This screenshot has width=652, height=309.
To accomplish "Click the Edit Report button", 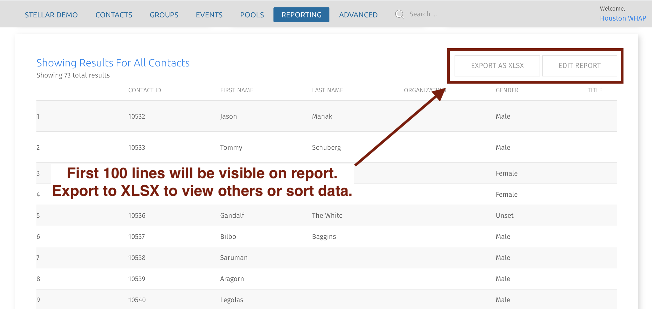I will click(x=579, y=66).
